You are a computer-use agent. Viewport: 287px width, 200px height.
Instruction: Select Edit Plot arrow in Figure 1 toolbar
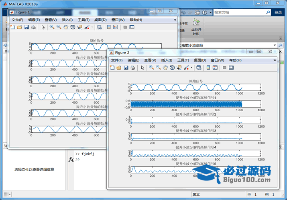(x=43, y=27)
